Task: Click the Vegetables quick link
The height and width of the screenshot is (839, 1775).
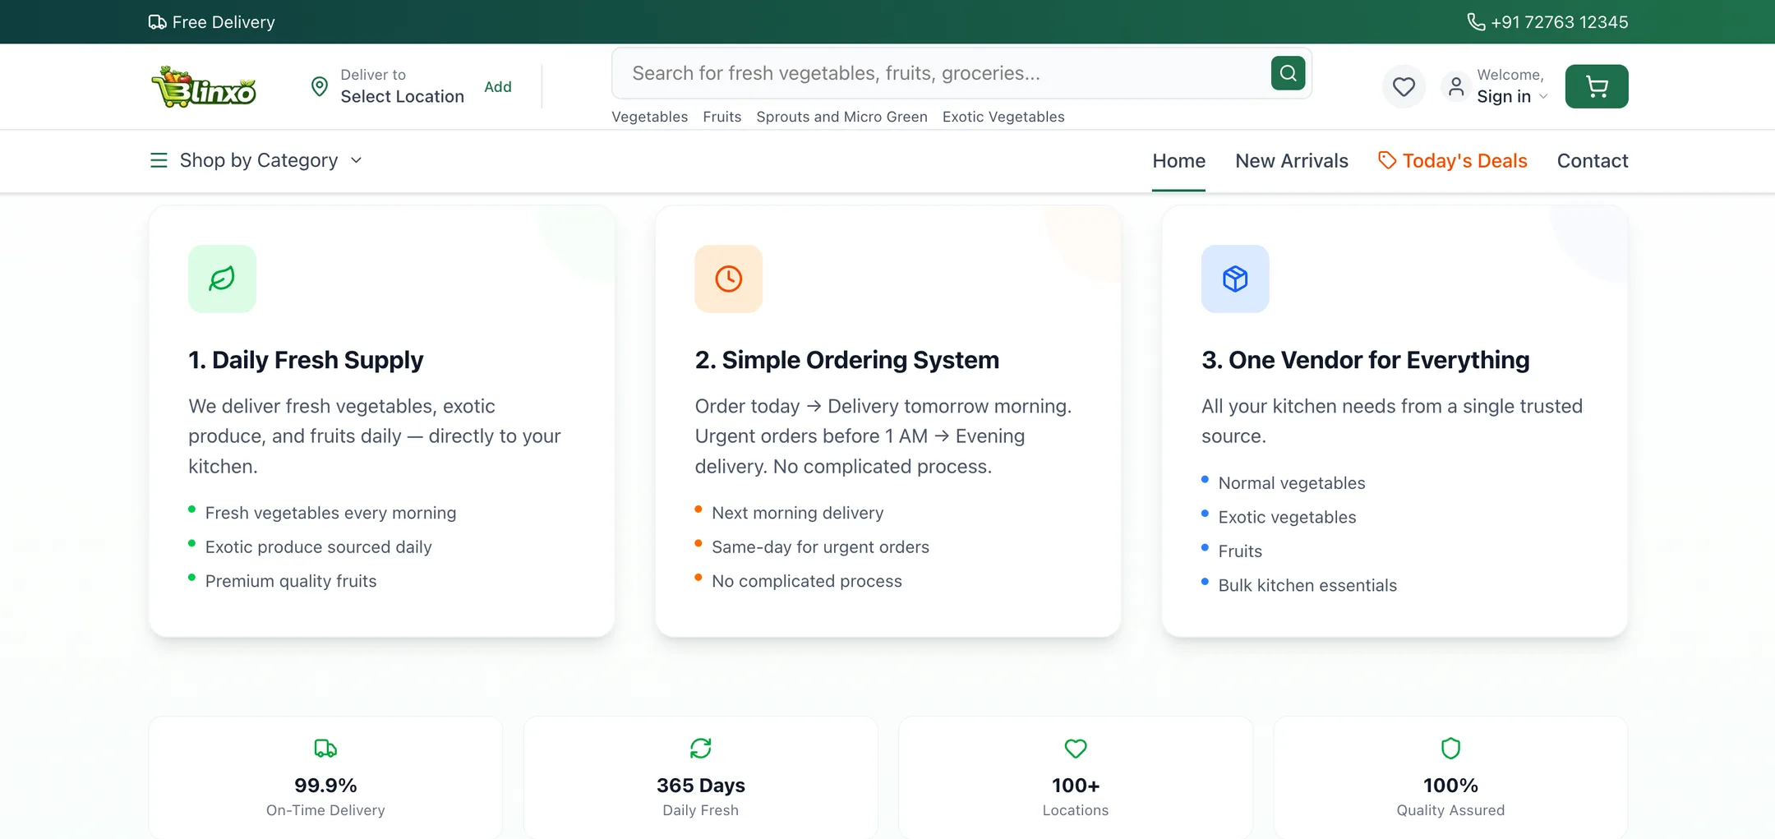Action: (x=649, y=117)
